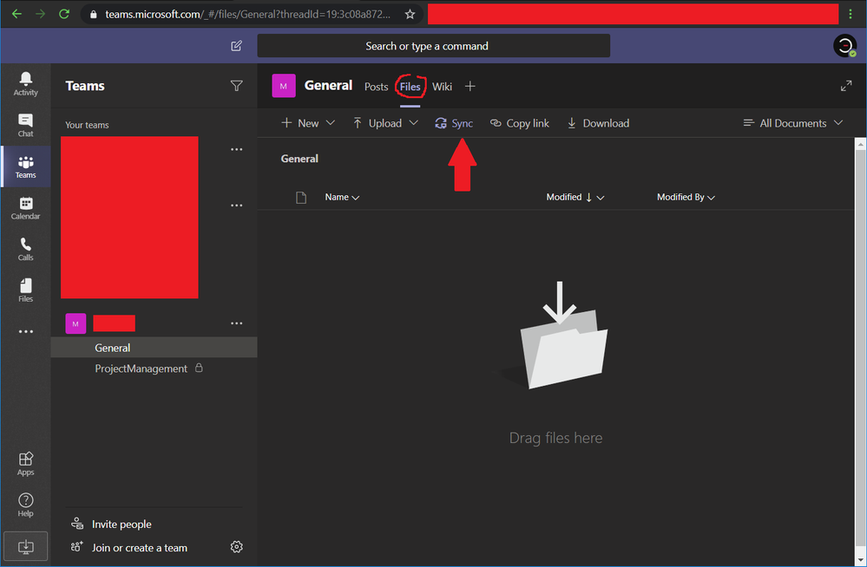The image size is (867, 567).
Task: Show more apps via the ellipsis in the left rail
Action: [25, 331]
